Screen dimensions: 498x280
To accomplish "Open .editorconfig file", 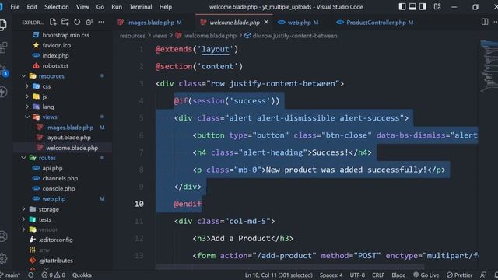I will tap(56, 240).
